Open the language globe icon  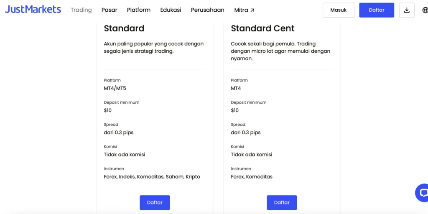[425, 10]
